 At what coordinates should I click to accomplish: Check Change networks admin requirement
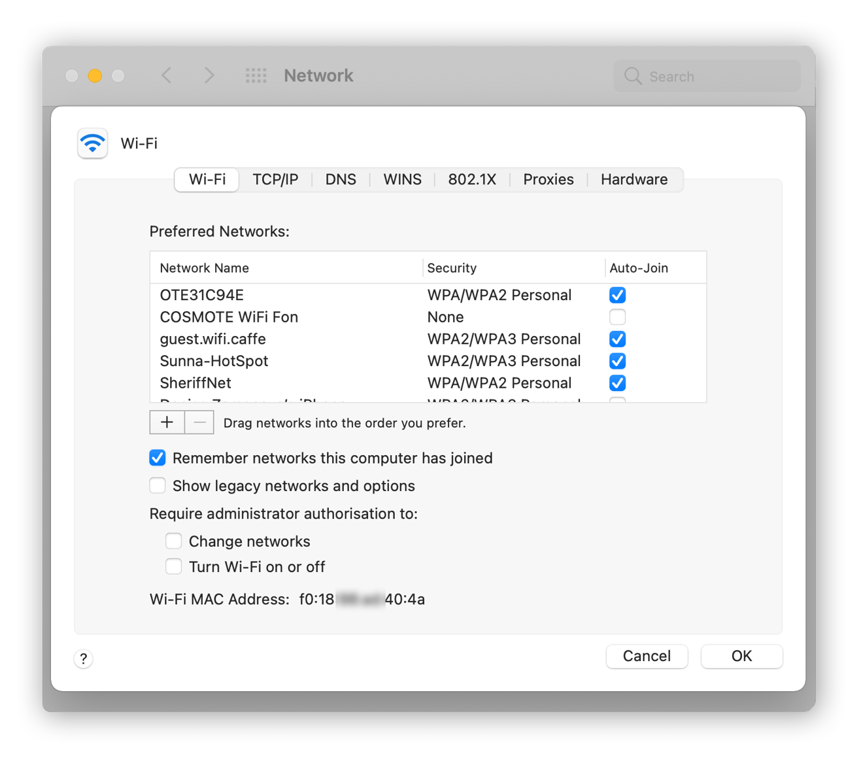pyautogui.click(x=173, y=541)
